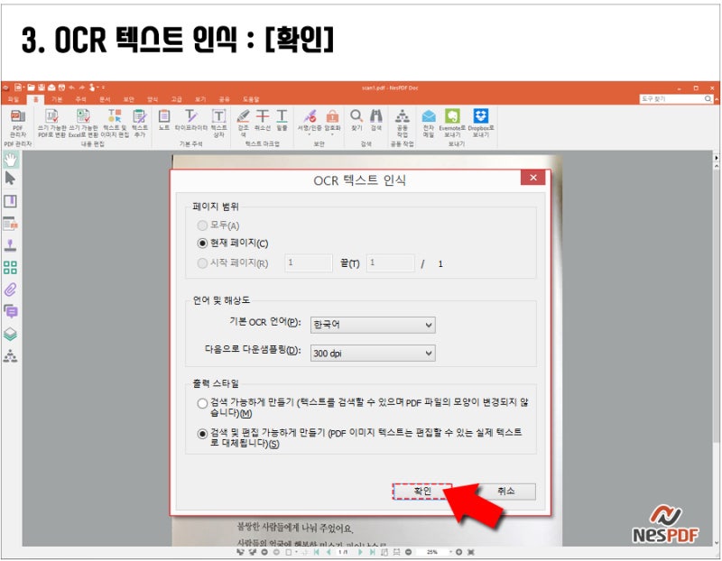722x561 pixels.
Task: Close the OCR 텍스트 인식 dialog
Action: (x=532, y=178)
